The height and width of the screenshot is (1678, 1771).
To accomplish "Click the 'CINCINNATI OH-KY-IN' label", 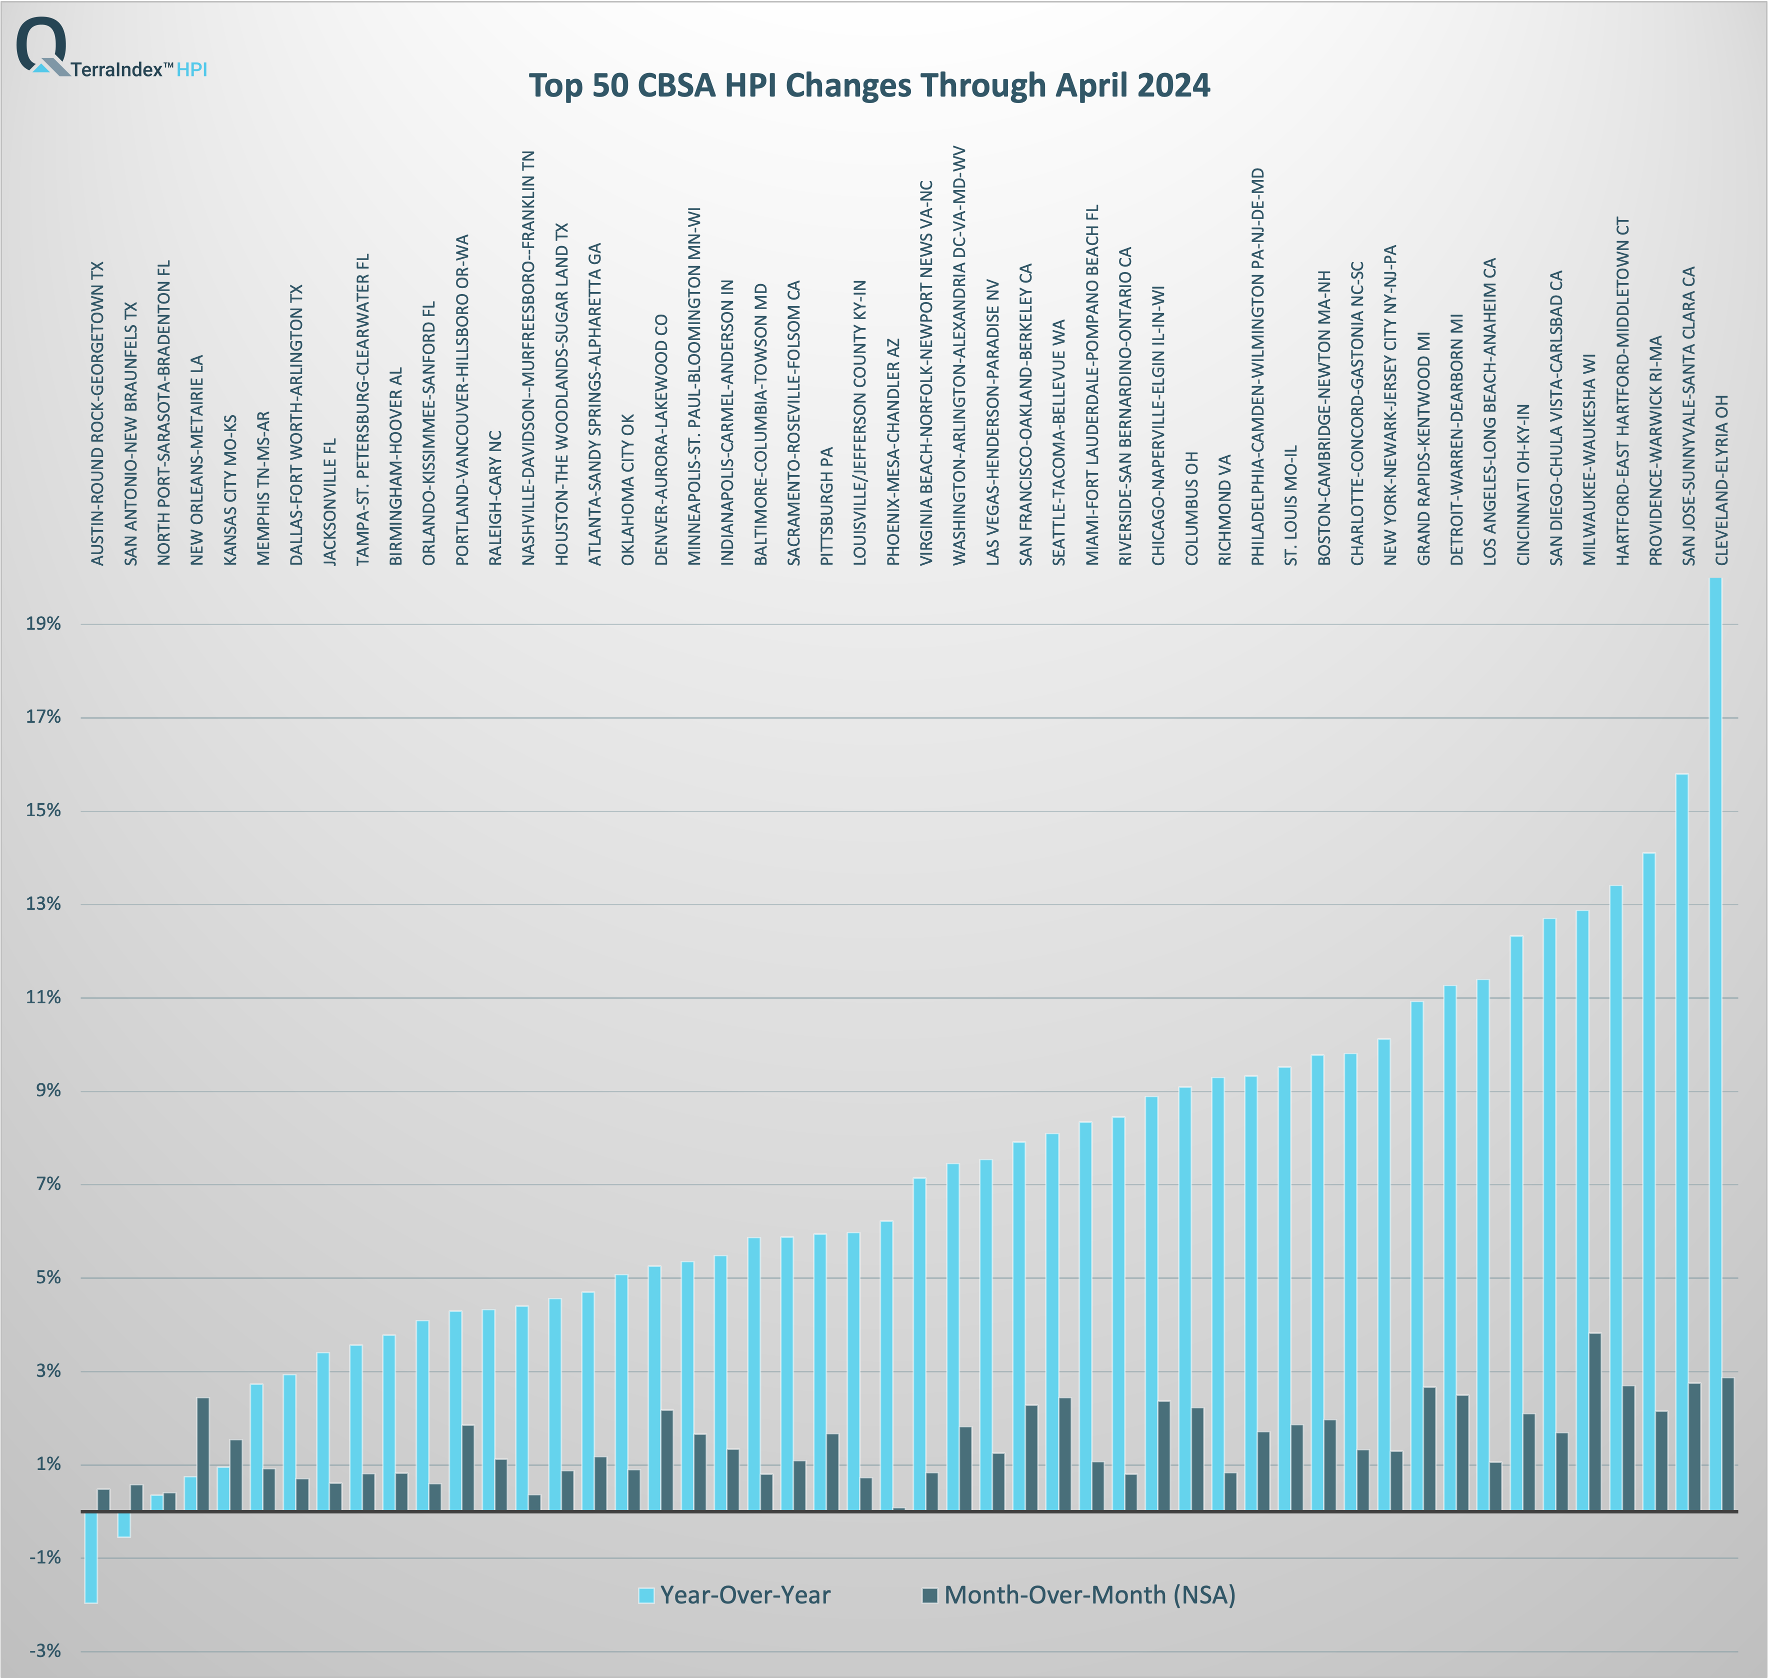I will pos(1523,485).
